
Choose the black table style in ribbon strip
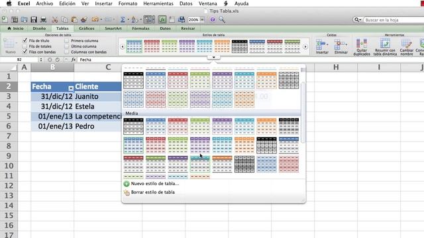click(240, 46)
